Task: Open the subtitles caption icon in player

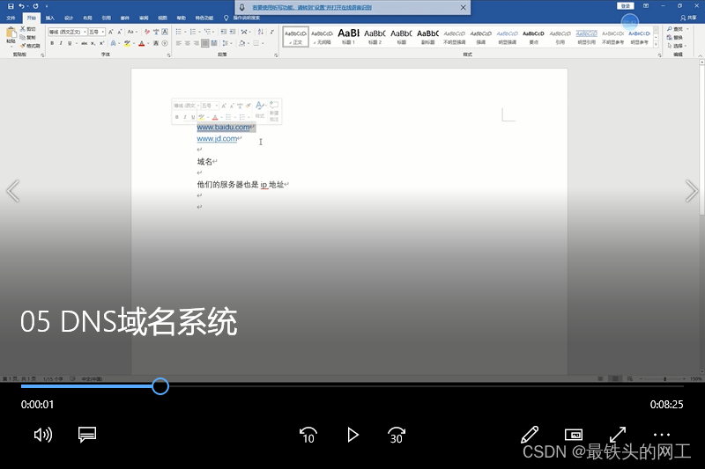Action: (x=87, y=435)
